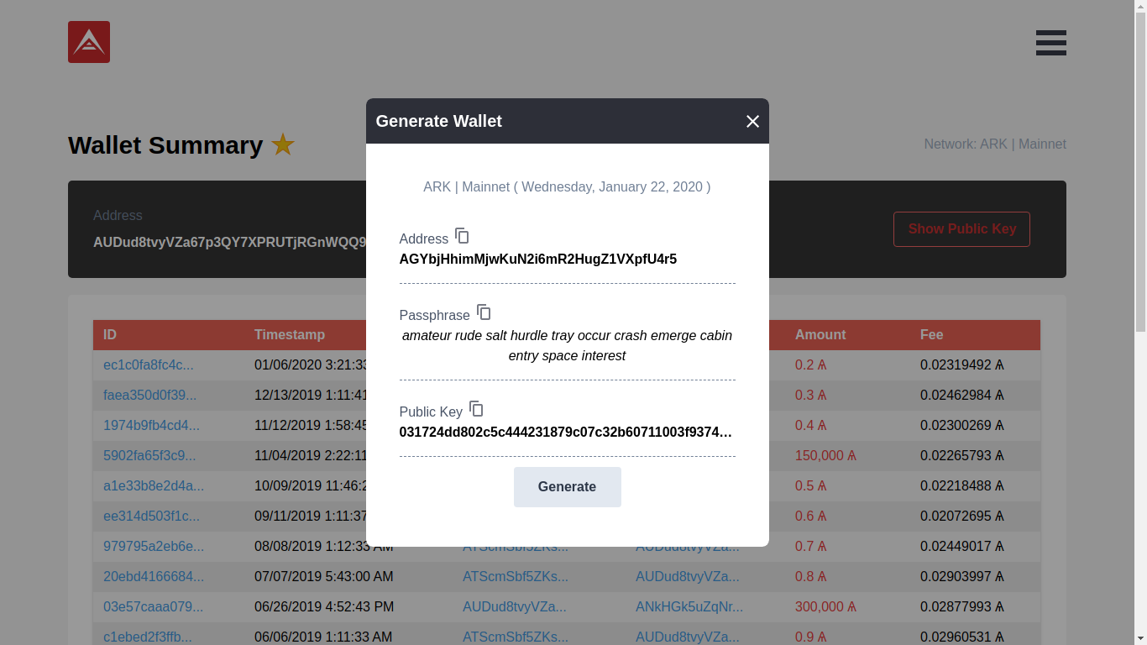1147x645 pixels.
Task: Click the Fee column header
Action: click(x=932, y=335)
